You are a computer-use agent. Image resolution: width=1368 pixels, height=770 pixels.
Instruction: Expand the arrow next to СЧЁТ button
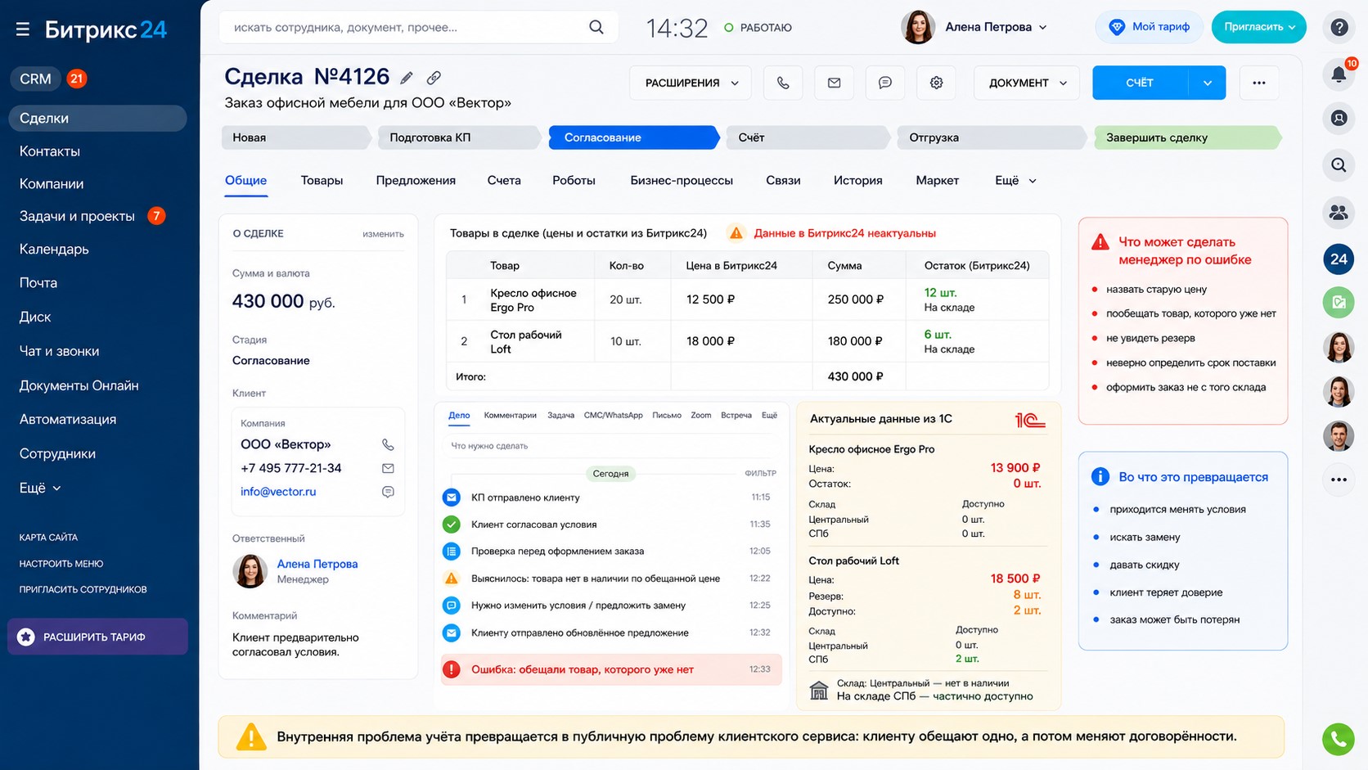pos(1208,83)
